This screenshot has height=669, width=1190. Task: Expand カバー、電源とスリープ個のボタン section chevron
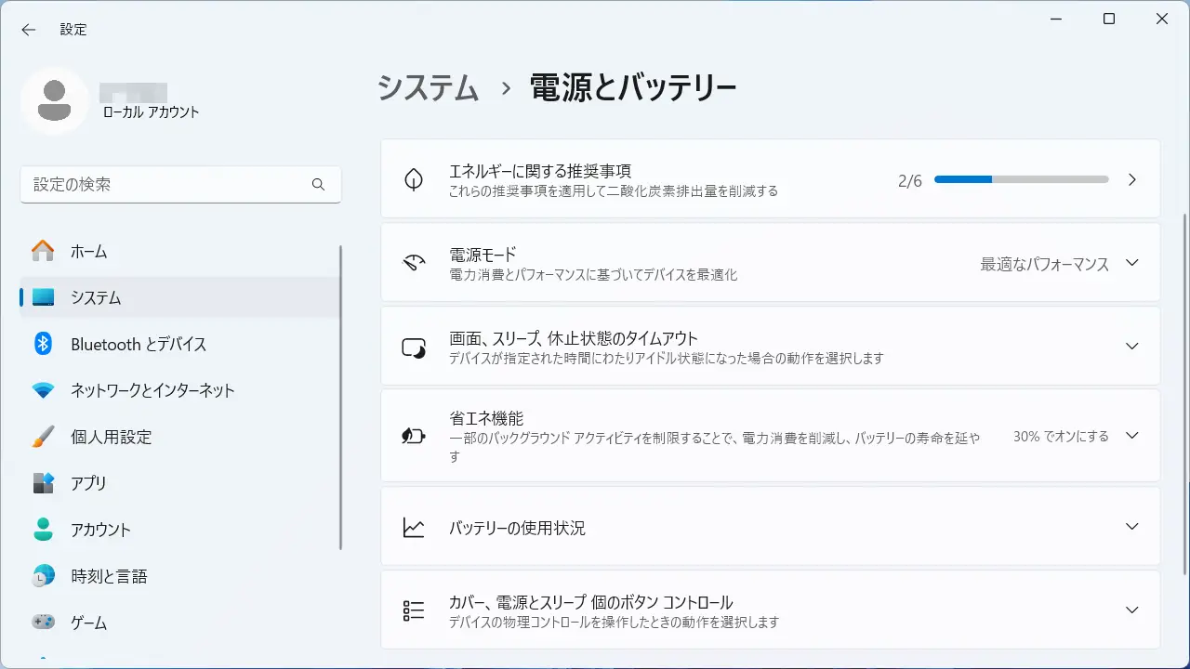pos(1131,610)
